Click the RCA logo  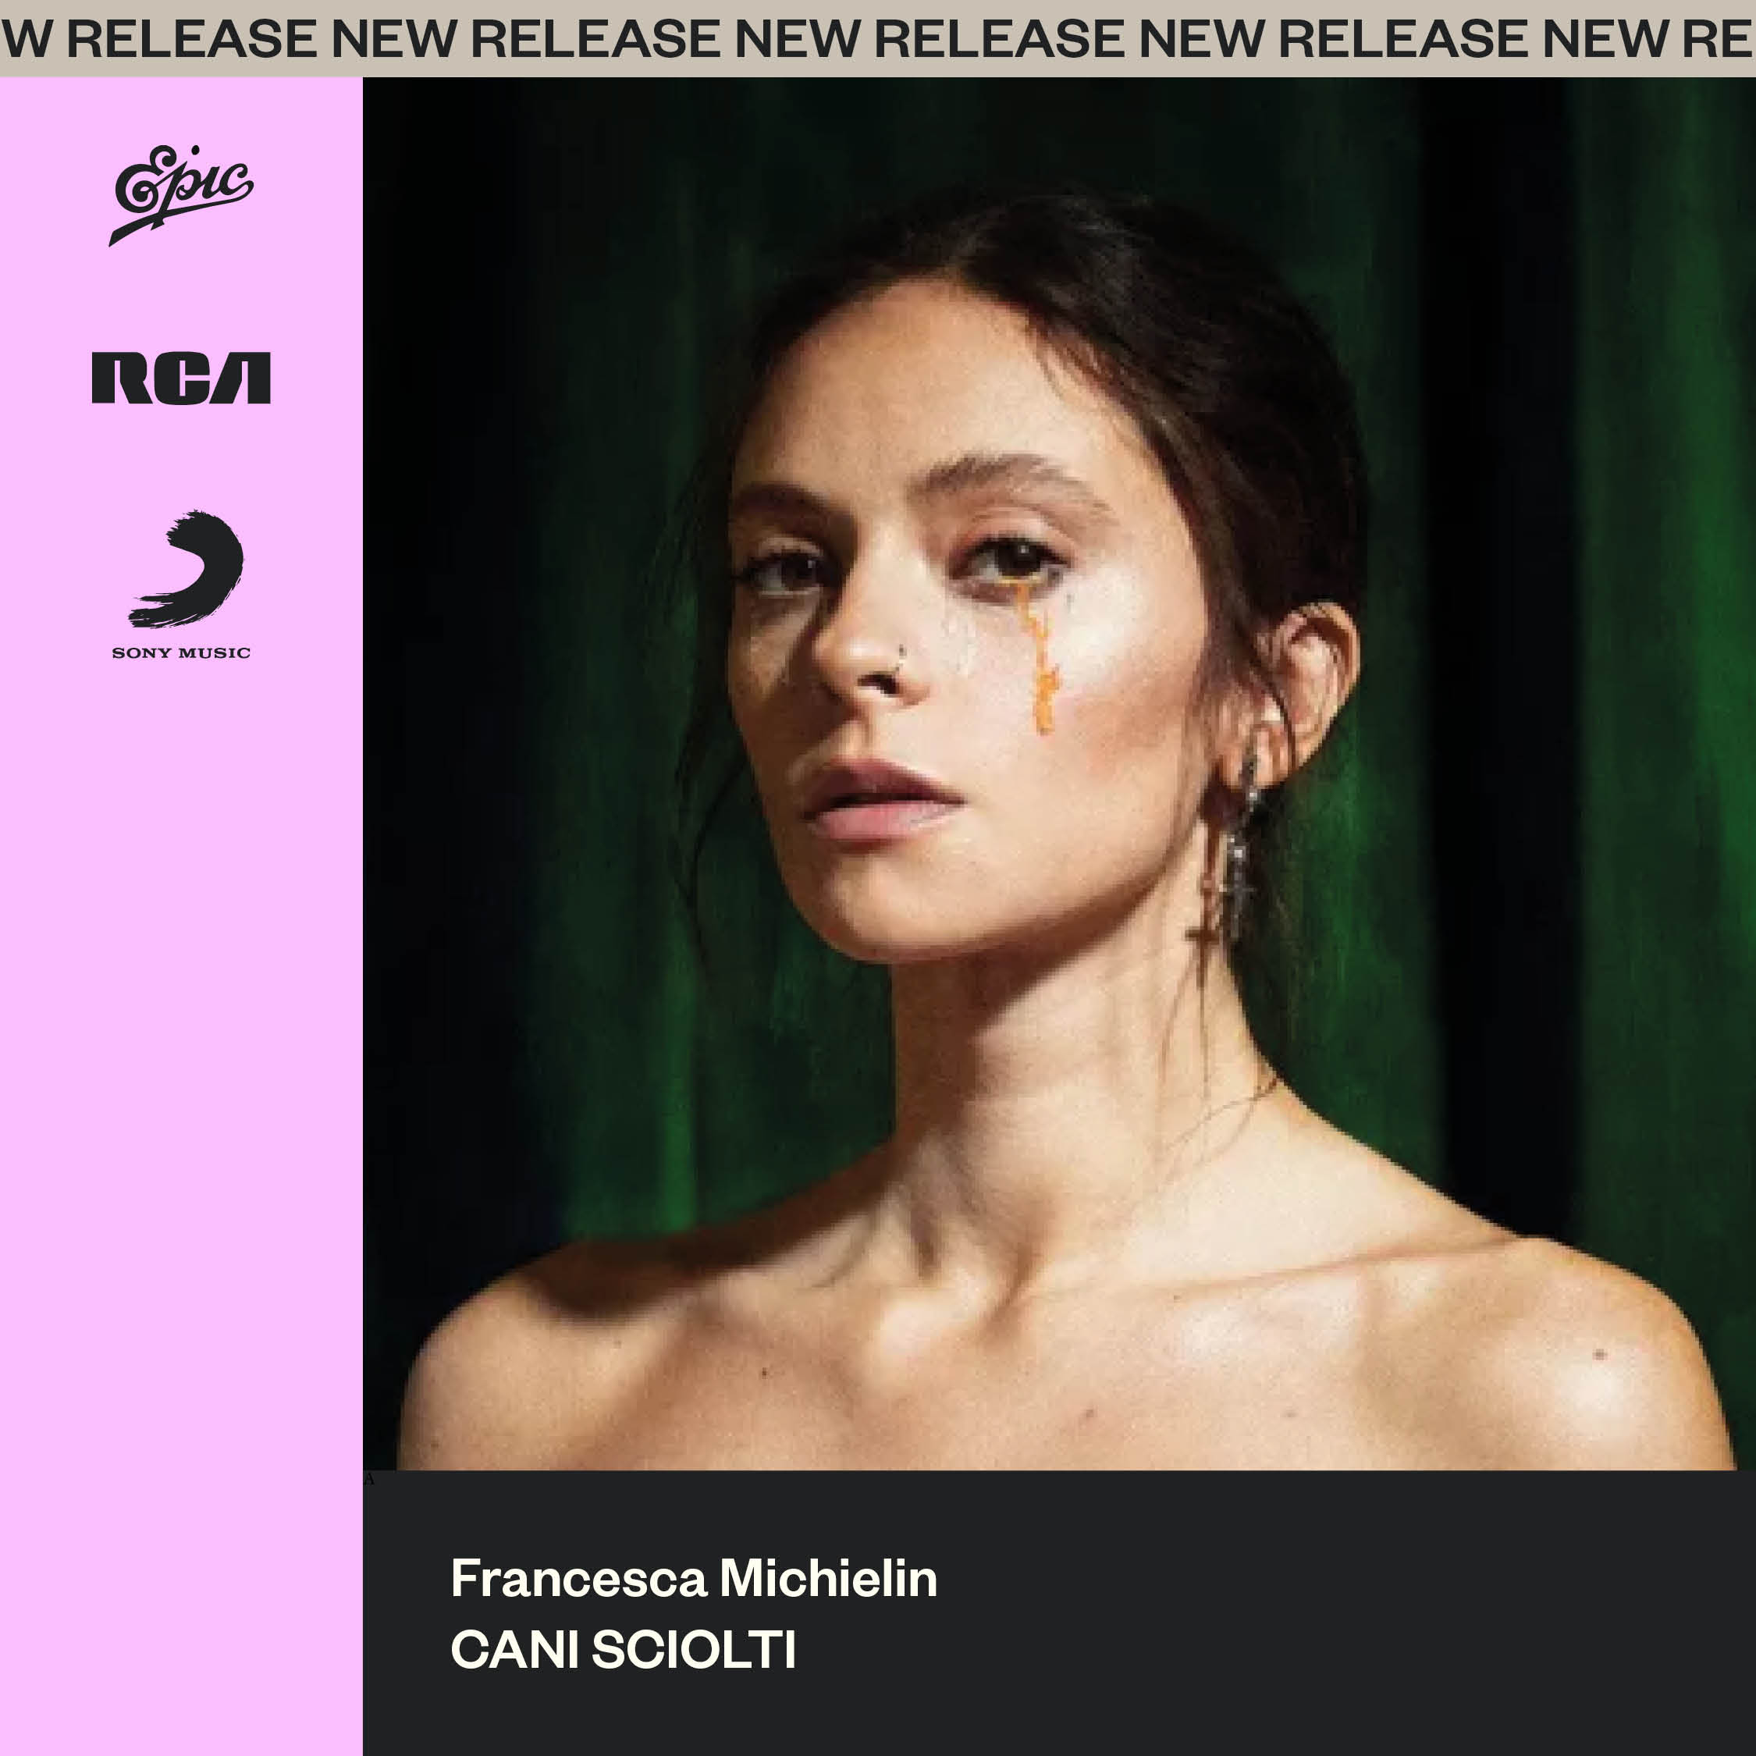(x=181, y=378)
